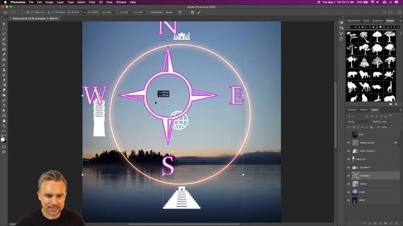The height and width of the screenshot is (226, 403).
Task: Select the Zoom tool
Action: (x=4, y=126)
